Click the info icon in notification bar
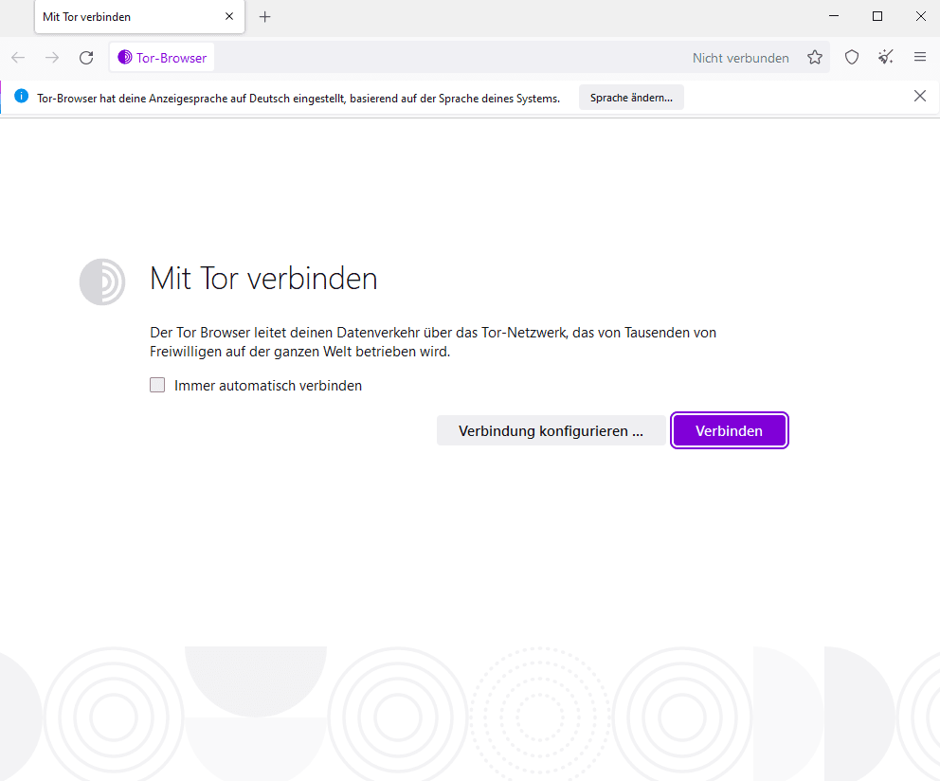The width and height of the screenshot is (940, 781). 22,96
